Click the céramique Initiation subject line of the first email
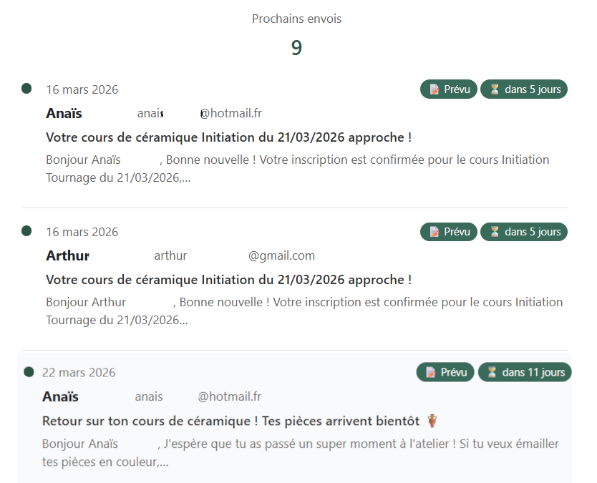 click(x=228, y=137)
